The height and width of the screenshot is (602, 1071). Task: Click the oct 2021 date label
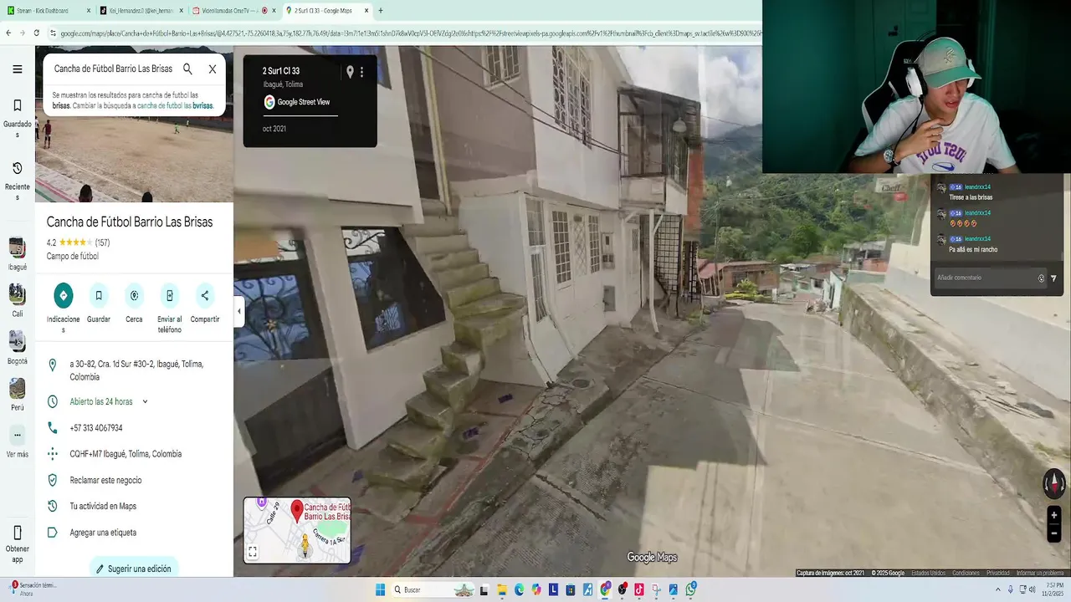[274, 129]
